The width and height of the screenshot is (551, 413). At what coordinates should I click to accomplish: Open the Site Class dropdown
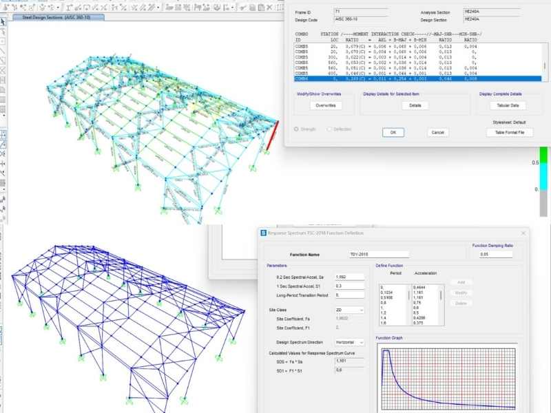[351, 310]
